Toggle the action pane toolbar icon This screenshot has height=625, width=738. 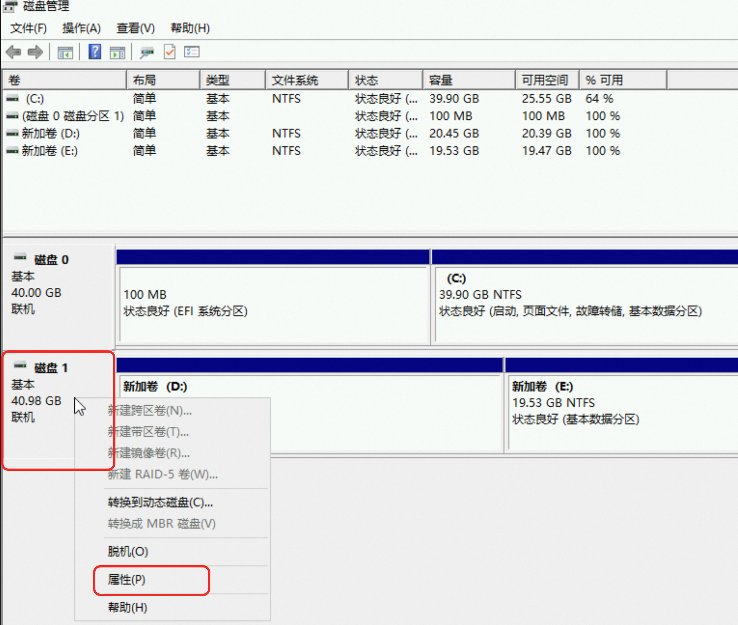coord(117,52)
